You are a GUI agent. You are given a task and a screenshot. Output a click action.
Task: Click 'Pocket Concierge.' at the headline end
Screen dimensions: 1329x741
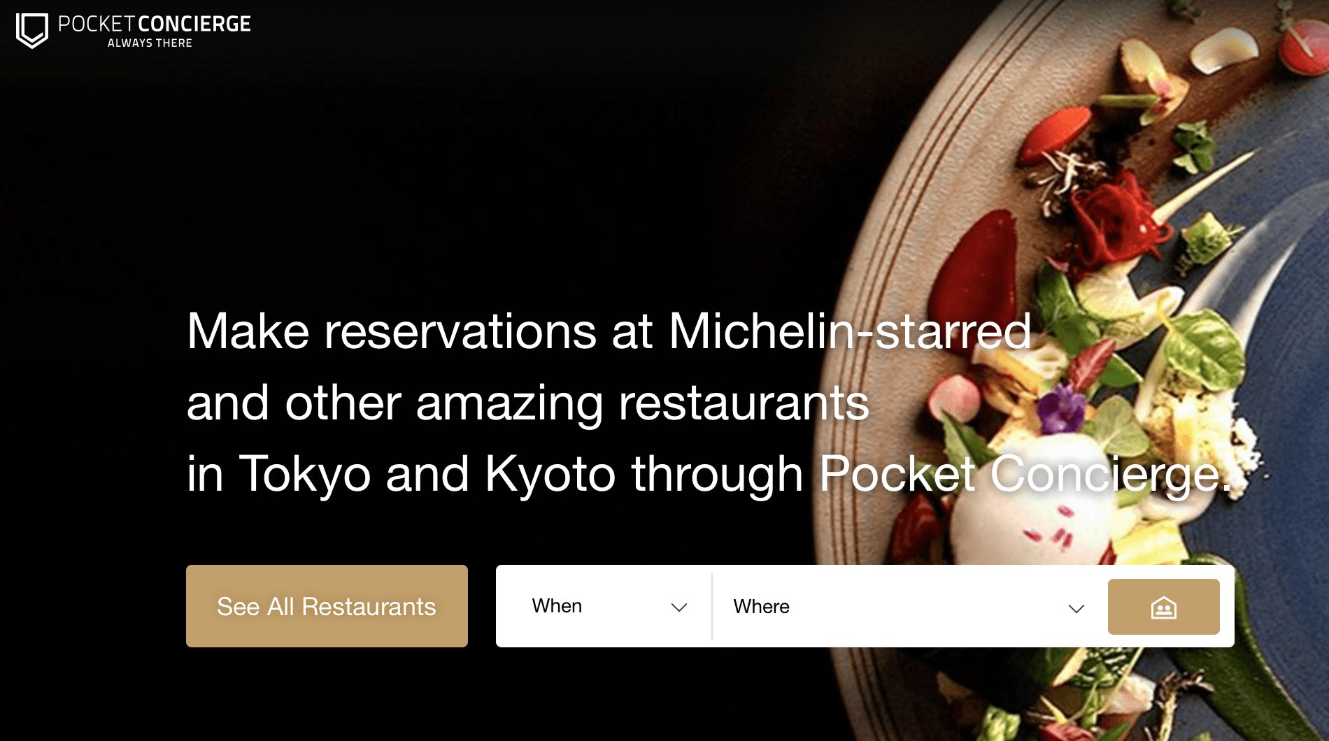(x=1025, y=475)
